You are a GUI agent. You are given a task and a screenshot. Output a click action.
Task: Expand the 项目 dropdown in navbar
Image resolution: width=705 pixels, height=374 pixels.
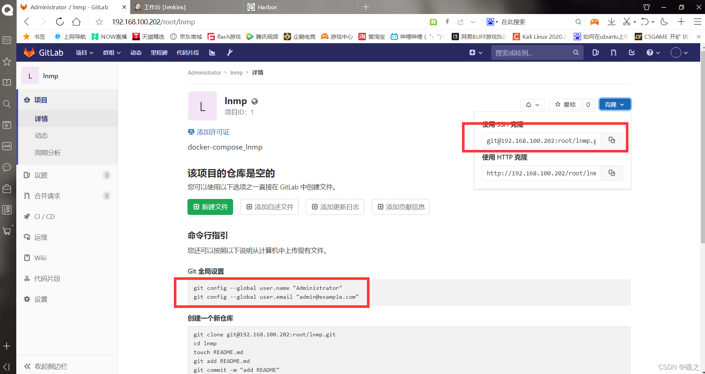point(84,52)
